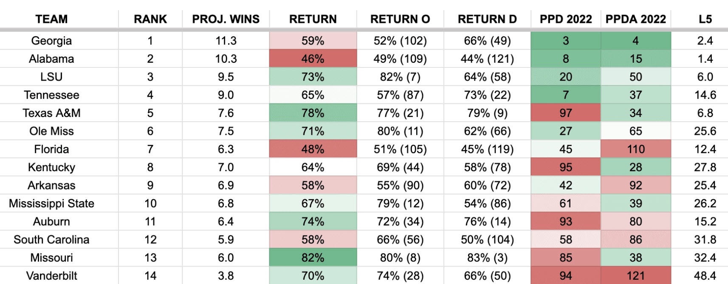Select Texas A&M's red 97 PPD cell

(x=565, y=113)
